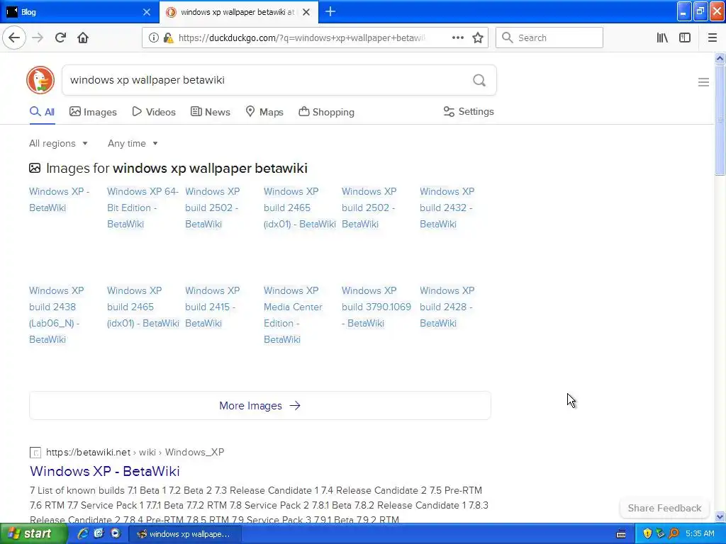Click the 5:35 AM system clock
Image resolution: width=726 pixels, height=544 pixels.
click(700, 534)
